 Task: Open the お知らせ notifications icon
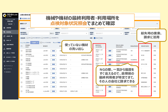click(4, 40)
